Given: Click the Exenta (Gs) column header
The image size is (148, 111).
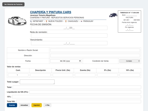Looking at the screenshot, I should pyautogui.click(x=85, y=70).
